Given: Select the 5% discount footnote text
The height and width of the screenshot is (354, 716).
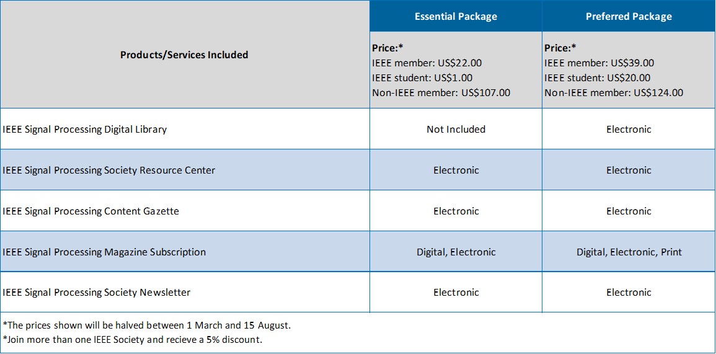Looking at the screenshot, I should (133, 340).
